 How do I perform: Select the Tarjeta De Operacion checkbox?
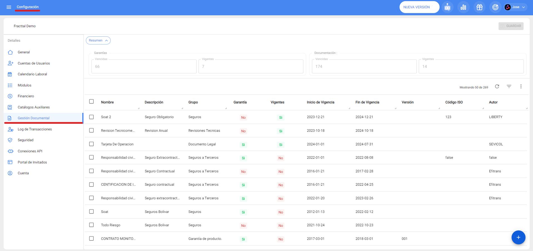pyautogui.click(x=91, y=144)
